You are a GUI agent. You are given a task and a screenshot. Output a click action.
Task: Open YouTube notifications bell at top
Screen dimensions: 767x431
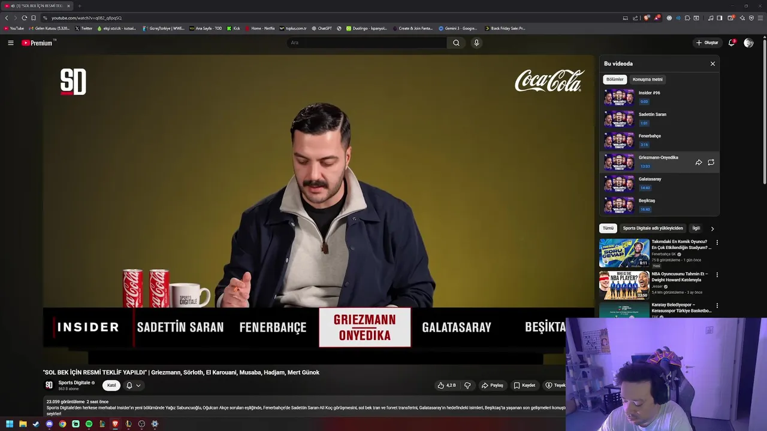[732, 43]
